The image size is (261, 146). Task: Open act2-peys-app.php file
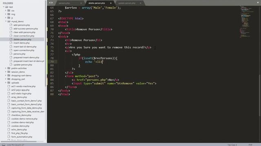tap(20, 90)
